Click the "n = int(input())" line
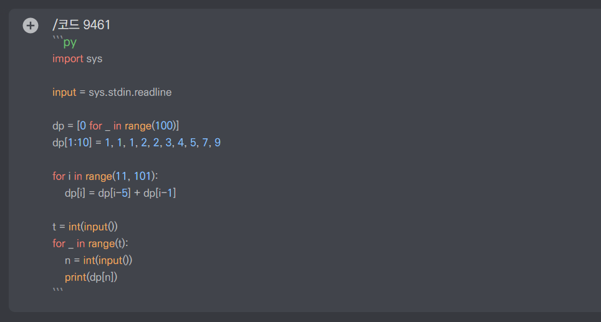Image resolution: width=601 pixels, height=322 pixels. pos(99,260)
